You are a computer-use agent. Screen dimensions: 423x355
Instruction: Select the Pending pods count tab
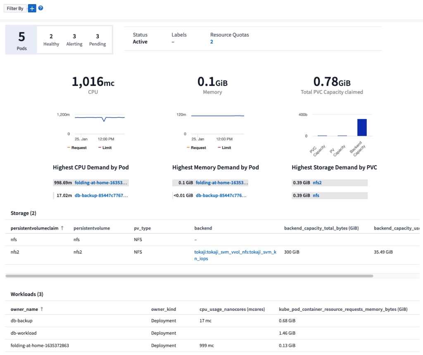pyautogui.click(x=97, y=40)
